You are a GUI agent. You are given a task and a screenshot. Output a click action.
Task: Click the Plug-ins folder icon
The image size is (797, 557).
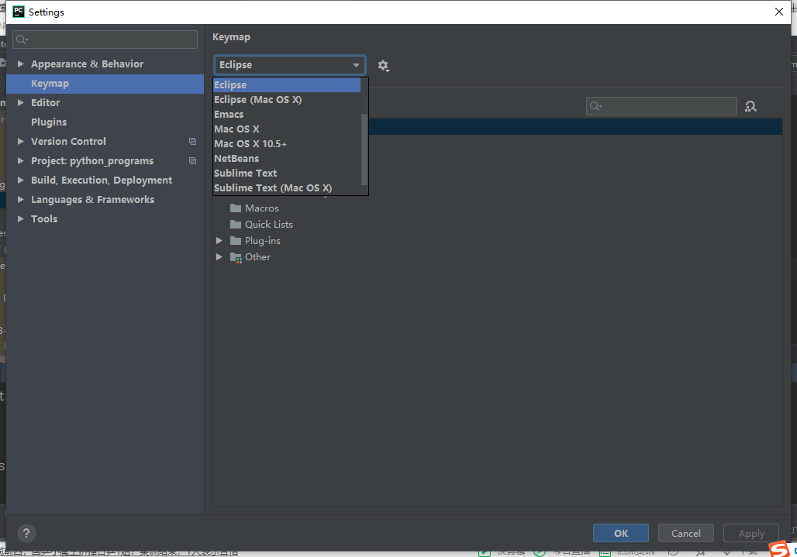point(236,241)
